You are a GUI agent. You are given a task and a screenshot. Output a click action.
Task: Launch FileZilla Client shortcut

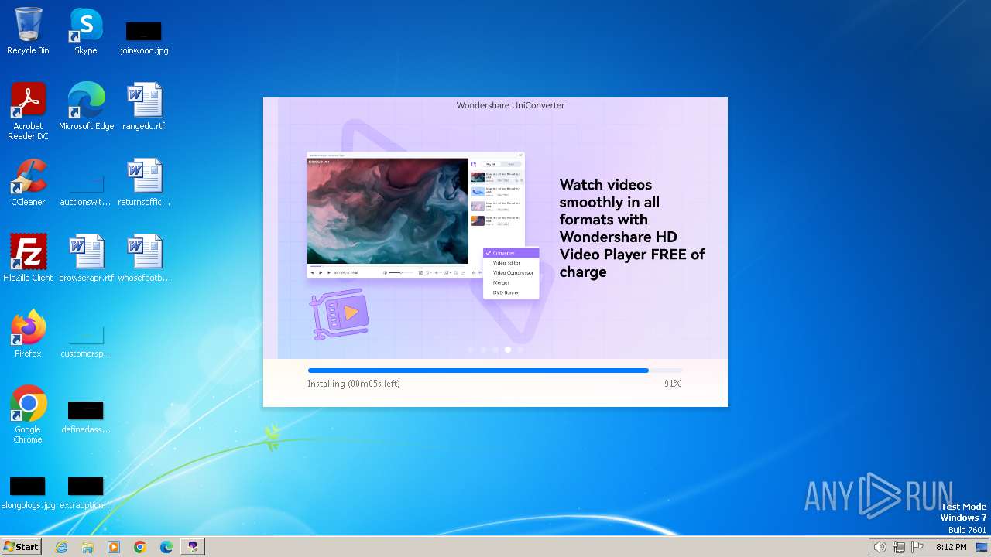pos(28,258)
